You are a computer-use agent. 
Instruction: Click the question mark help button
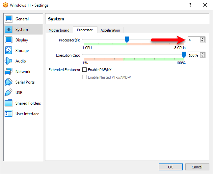(190, 5)
